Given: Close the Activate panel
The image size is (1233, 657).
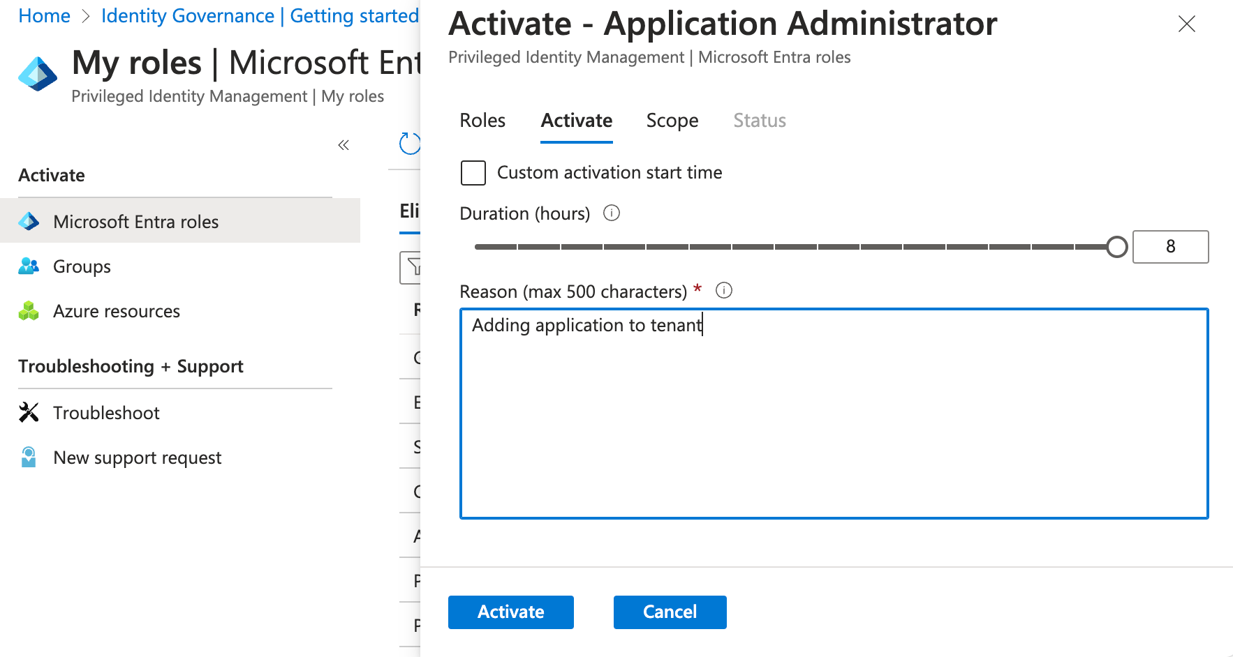Looking at the screenshot, I should pyautogui.click(x=1186, y=24).
